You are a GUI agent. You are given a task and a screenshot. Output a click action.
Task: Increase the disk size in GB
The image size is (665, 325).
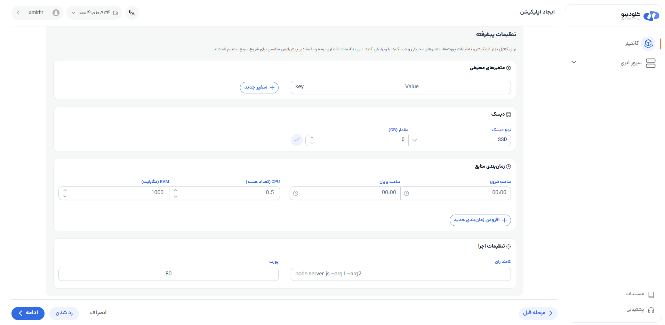click(x=312, y=137)
